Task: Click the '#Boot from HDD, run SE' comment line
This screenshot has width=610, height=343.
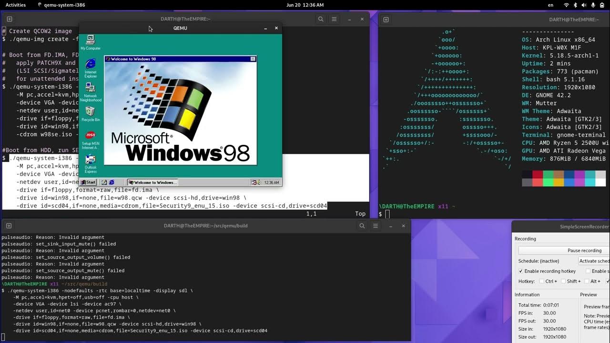Action: 40,150
